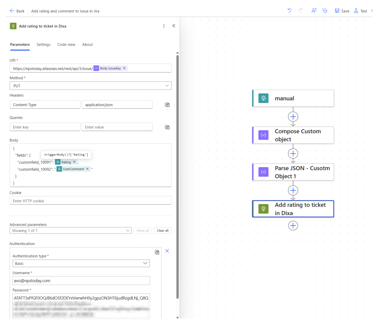This screenshot has height=325, width=378.
Task: Click the panel vertical scrollbar
Action: [178, 177]
